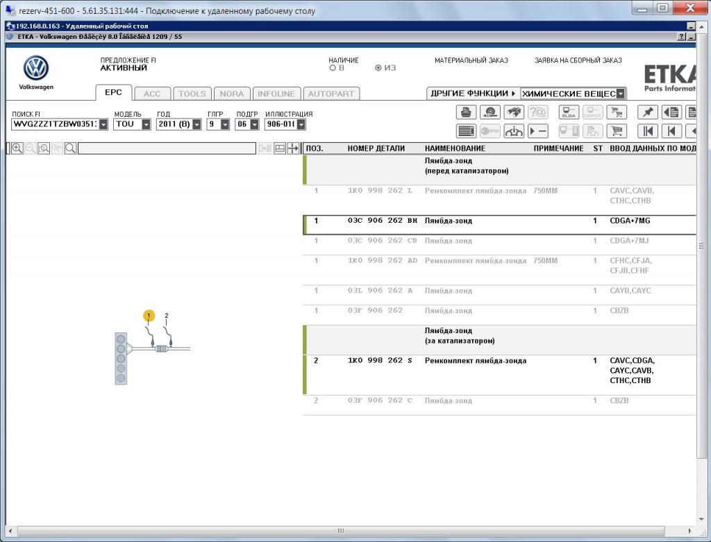Switch to the ACC tab
Screen dimensions: 711x542
(x=152, y=94)
